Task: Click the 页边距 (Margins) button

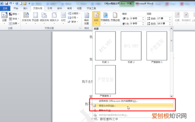Action: [35, 18]
